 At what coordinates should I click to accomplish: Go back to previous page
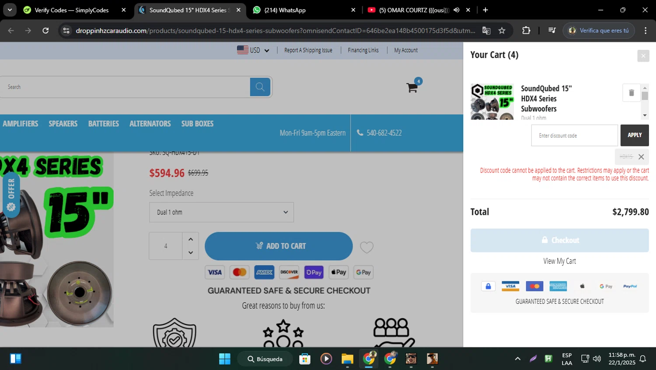tap(11, 31)
